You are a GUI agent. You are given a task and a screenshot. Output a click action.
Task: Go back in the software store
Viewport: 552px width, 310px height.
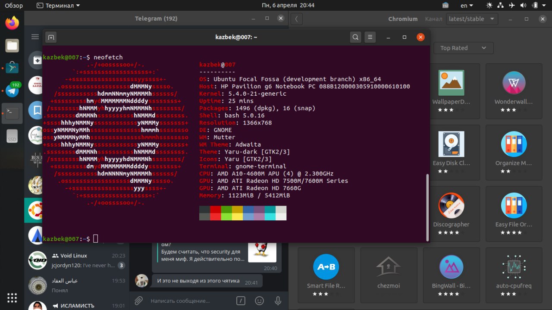coord(297,19)
